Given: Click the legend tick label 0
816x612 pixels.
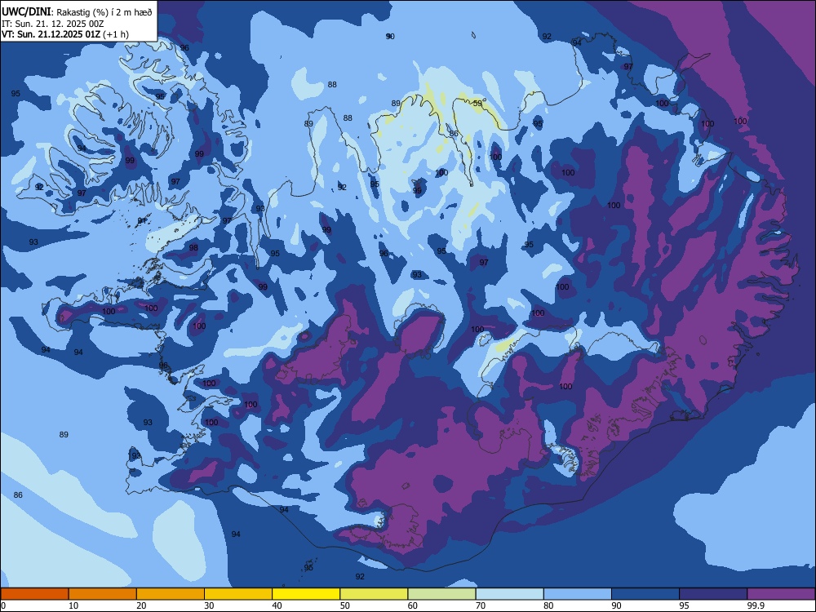Looking at the screenshot, I should [x=3, y=605].
